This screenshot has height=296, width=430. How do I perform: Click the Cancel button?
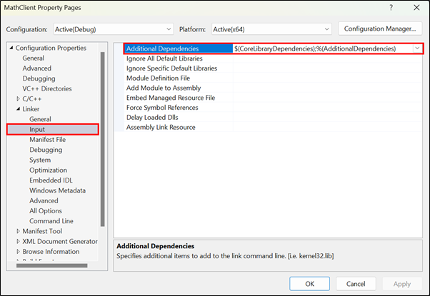click(356, 284)
